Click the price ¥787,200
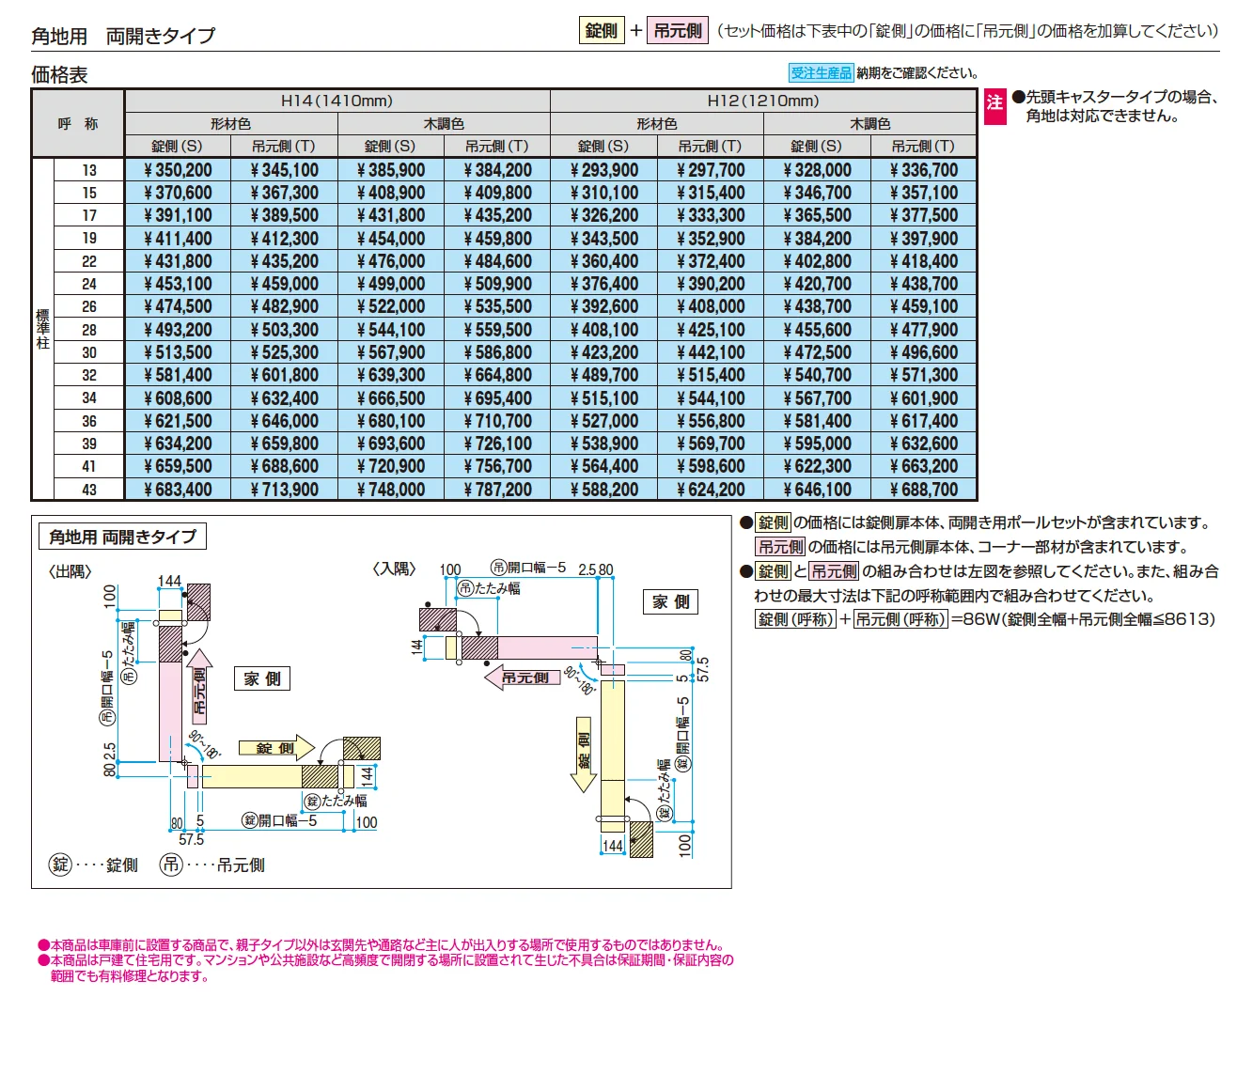This screenshot has height=1075, width=1237. (497, 490)
